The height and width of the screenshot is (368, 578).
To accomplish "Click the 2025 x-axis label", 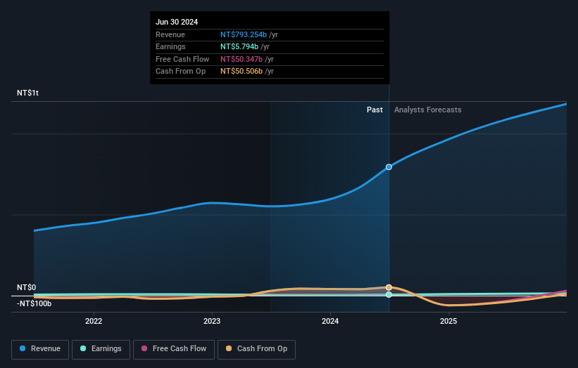I will click(448, 321).
